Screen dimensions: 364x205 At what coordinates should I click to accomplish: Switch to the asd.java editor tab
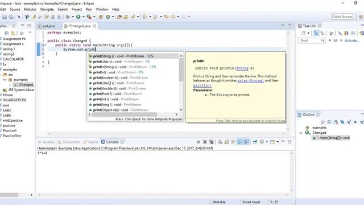pos(48,26)
